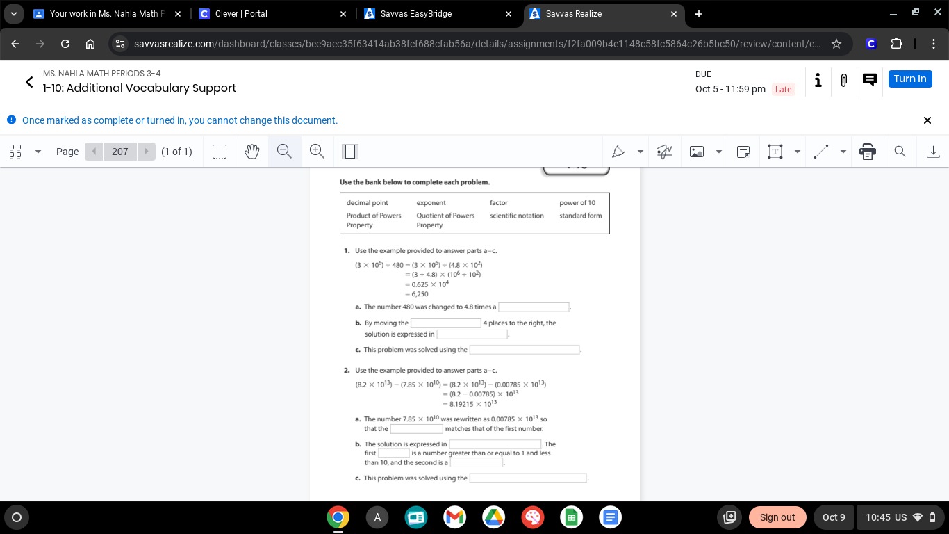This screenshot has height=534, width=949.
Task: Expand the view mode dropdown arrow
Action: (x=38, y=151)
